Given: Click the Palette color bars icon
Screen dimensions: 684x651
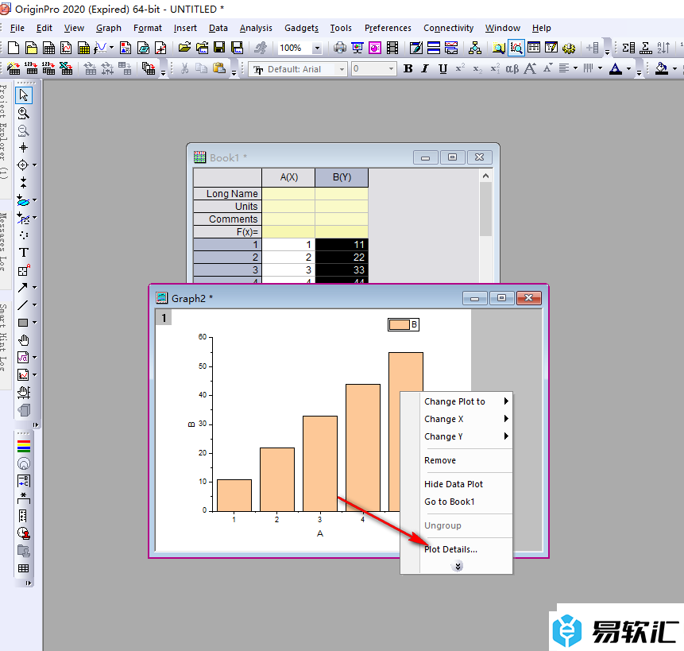Looking at the screenshot, I should pyautogui.click(x=24, y=446).
